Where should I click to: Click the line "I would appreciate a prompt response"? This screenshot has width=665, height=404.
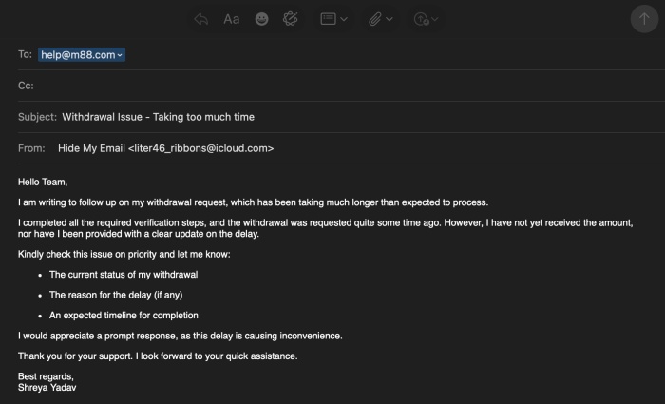[x=180, y=336]
